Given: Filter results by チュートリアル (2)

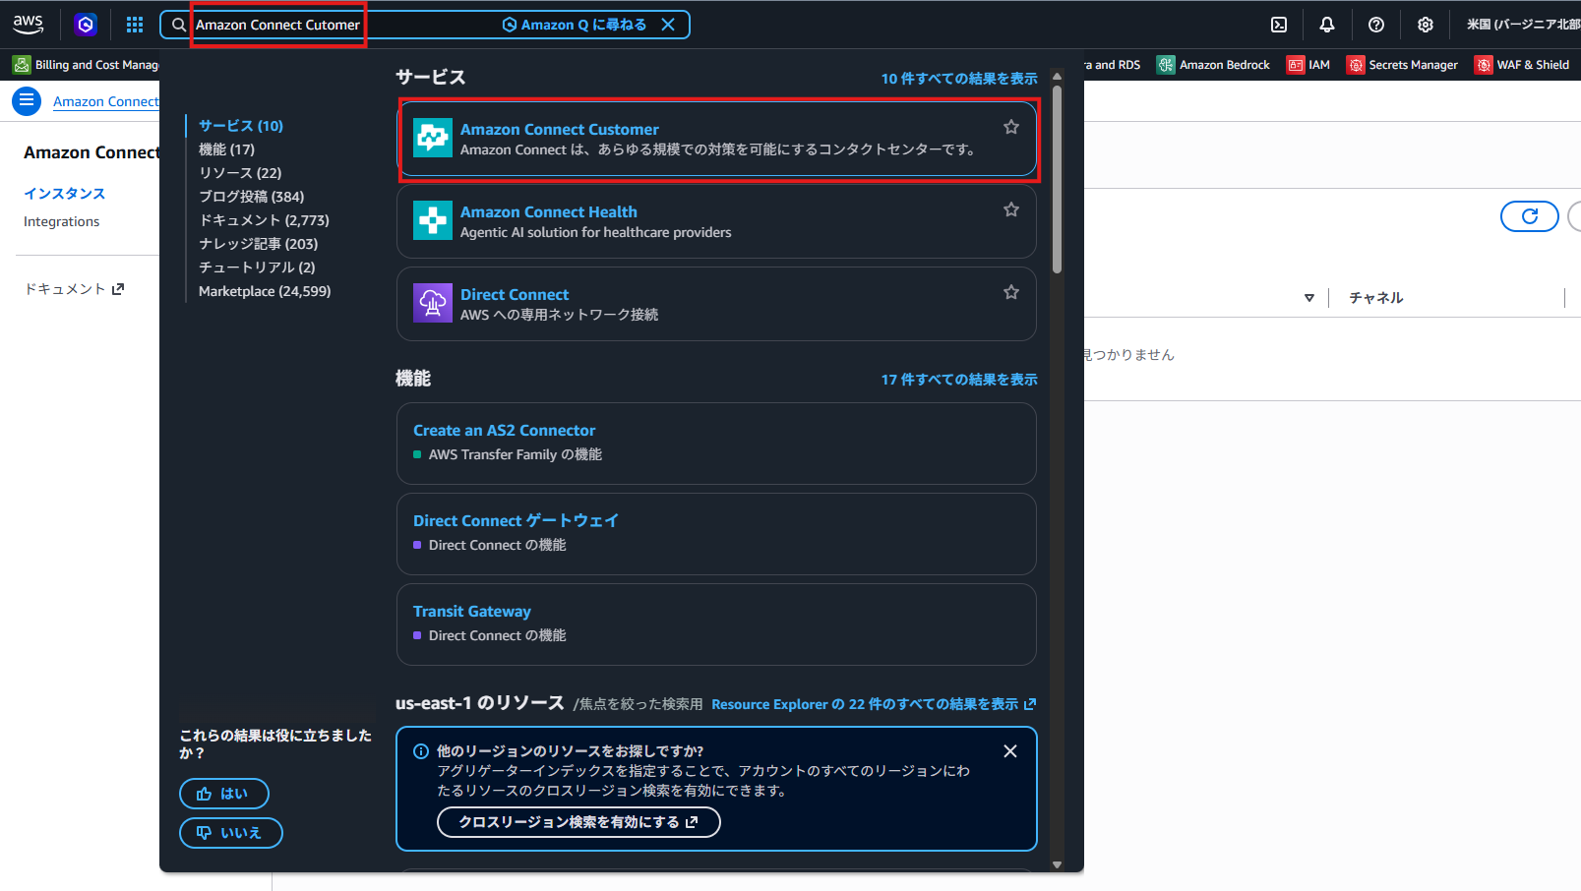Looking at the screenshot, I should tap(257, 267).
